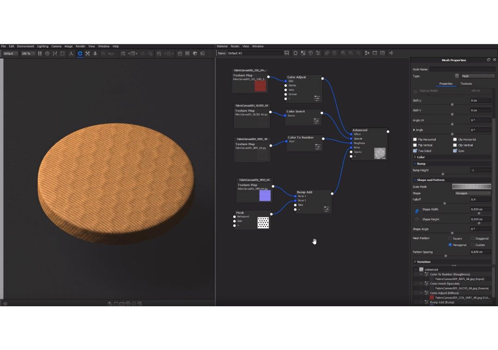
Task: Enable the Flip Horizontal checkbox
Action: [x=415, y=139]
